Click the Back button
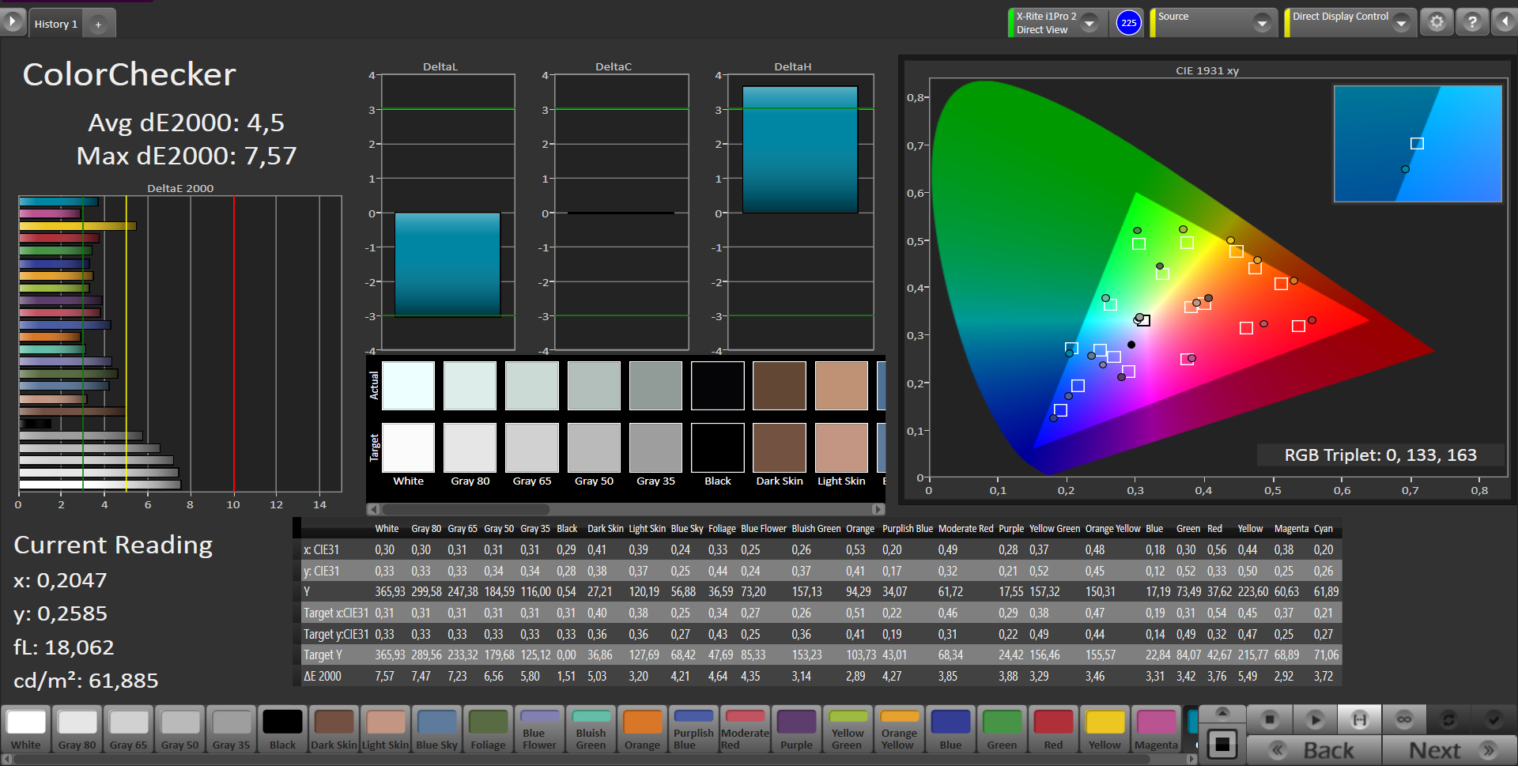Viewport: 1518px width, 766px height. point(1314,750)
